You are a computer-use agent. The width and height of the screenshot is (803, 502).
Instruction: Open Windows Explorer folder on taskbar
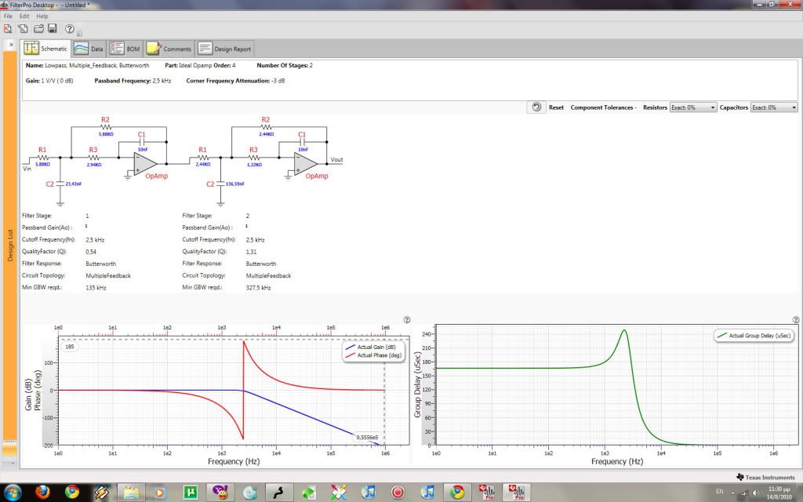click(131, 493)
